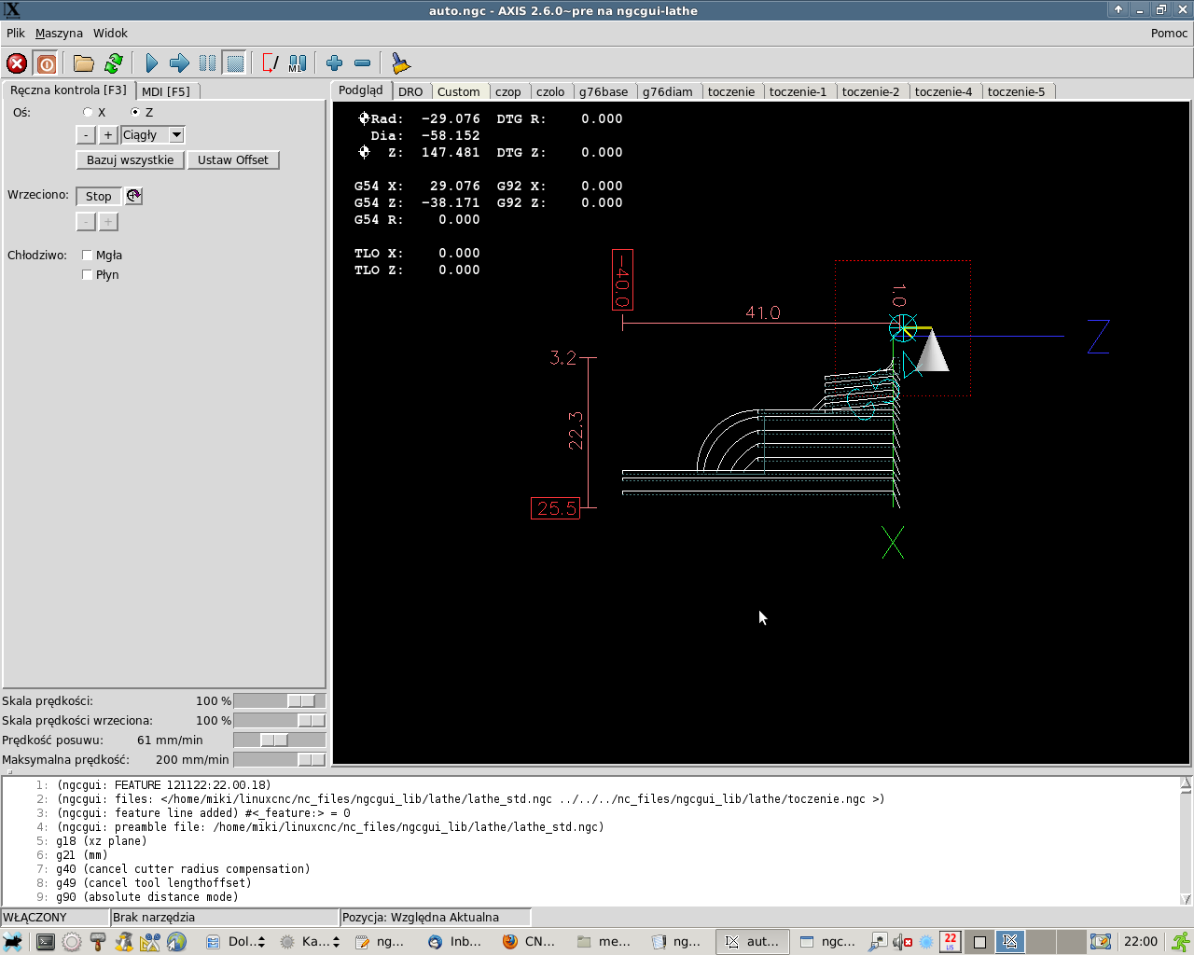Click the volume muted tray icon

click(901, 942)
